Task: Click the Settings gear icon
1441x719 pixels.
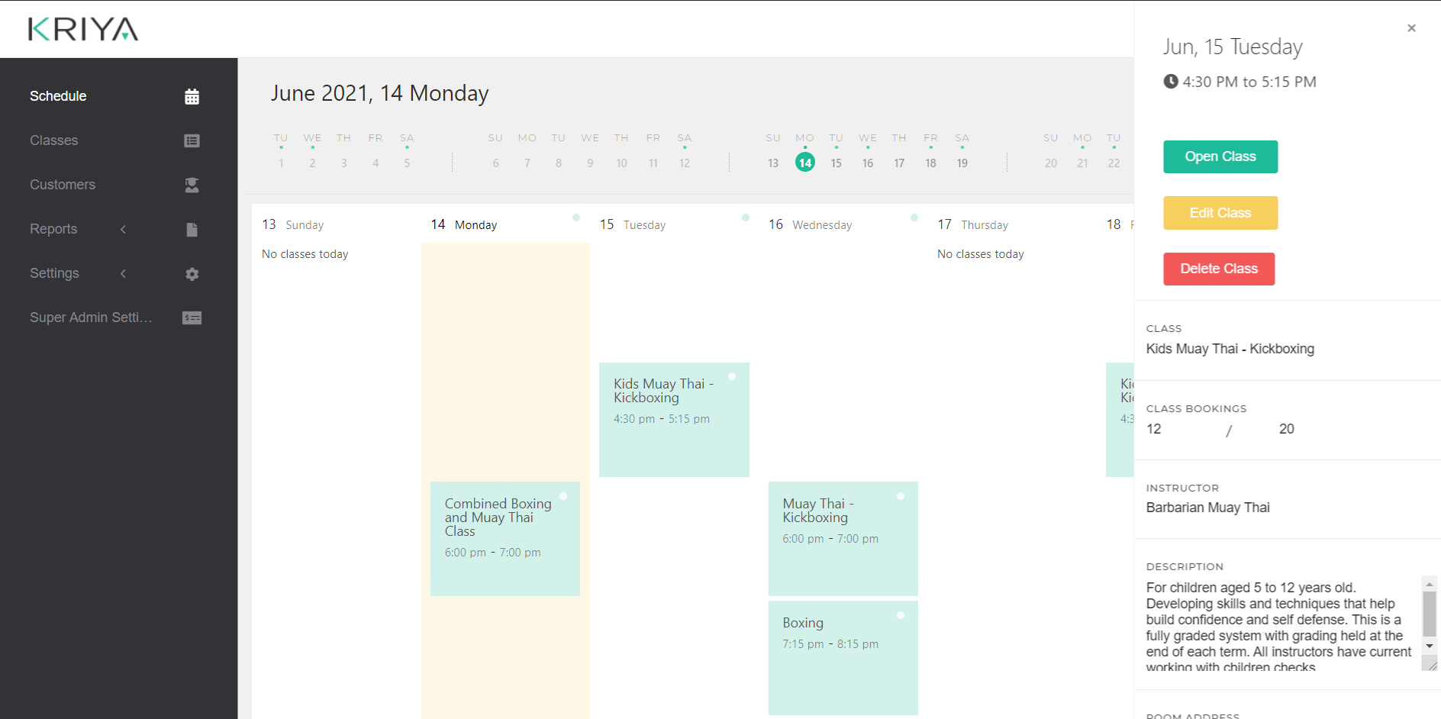Action: (192, 274)
